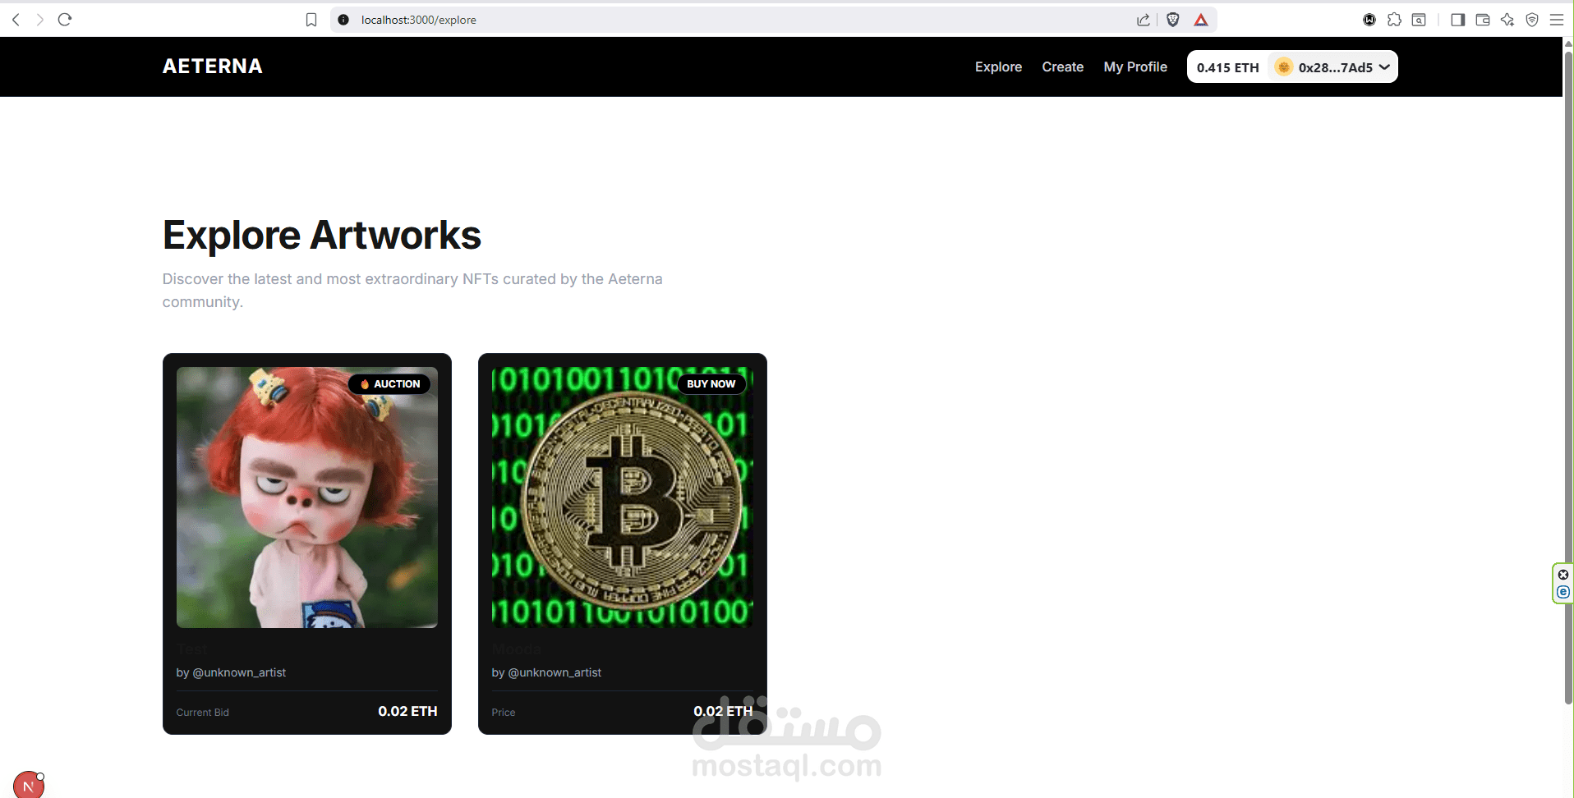Toggle the browser sidebar panel
The image size is (1574, 798).
click(x=1458, y=20)
